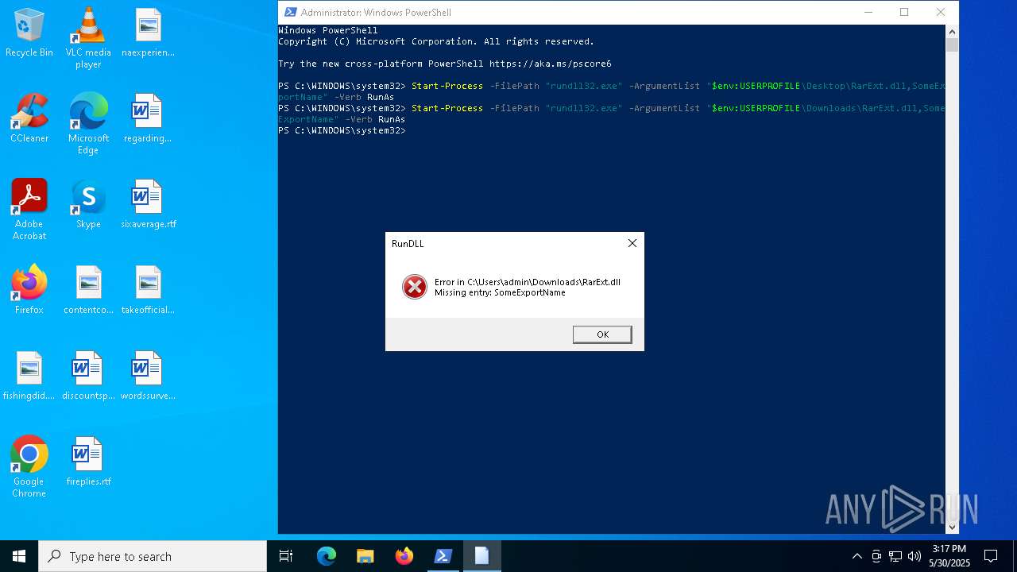Maximize the PowerShell window
1017x572 pixels.
tap(904, 12)
